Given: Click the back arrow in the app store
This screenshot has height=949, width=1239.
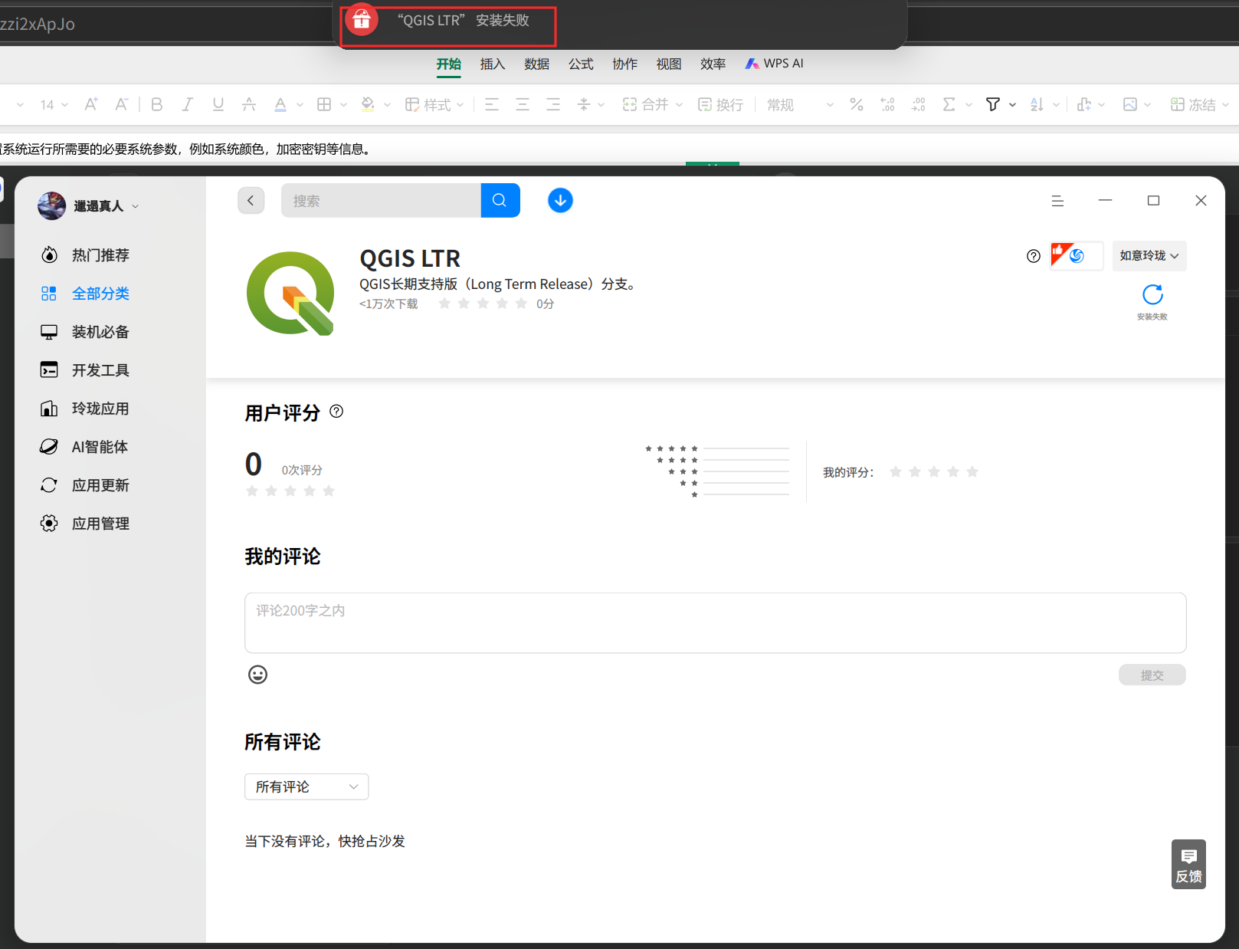Looking at the screenshot, I should [x=251, y=201].
